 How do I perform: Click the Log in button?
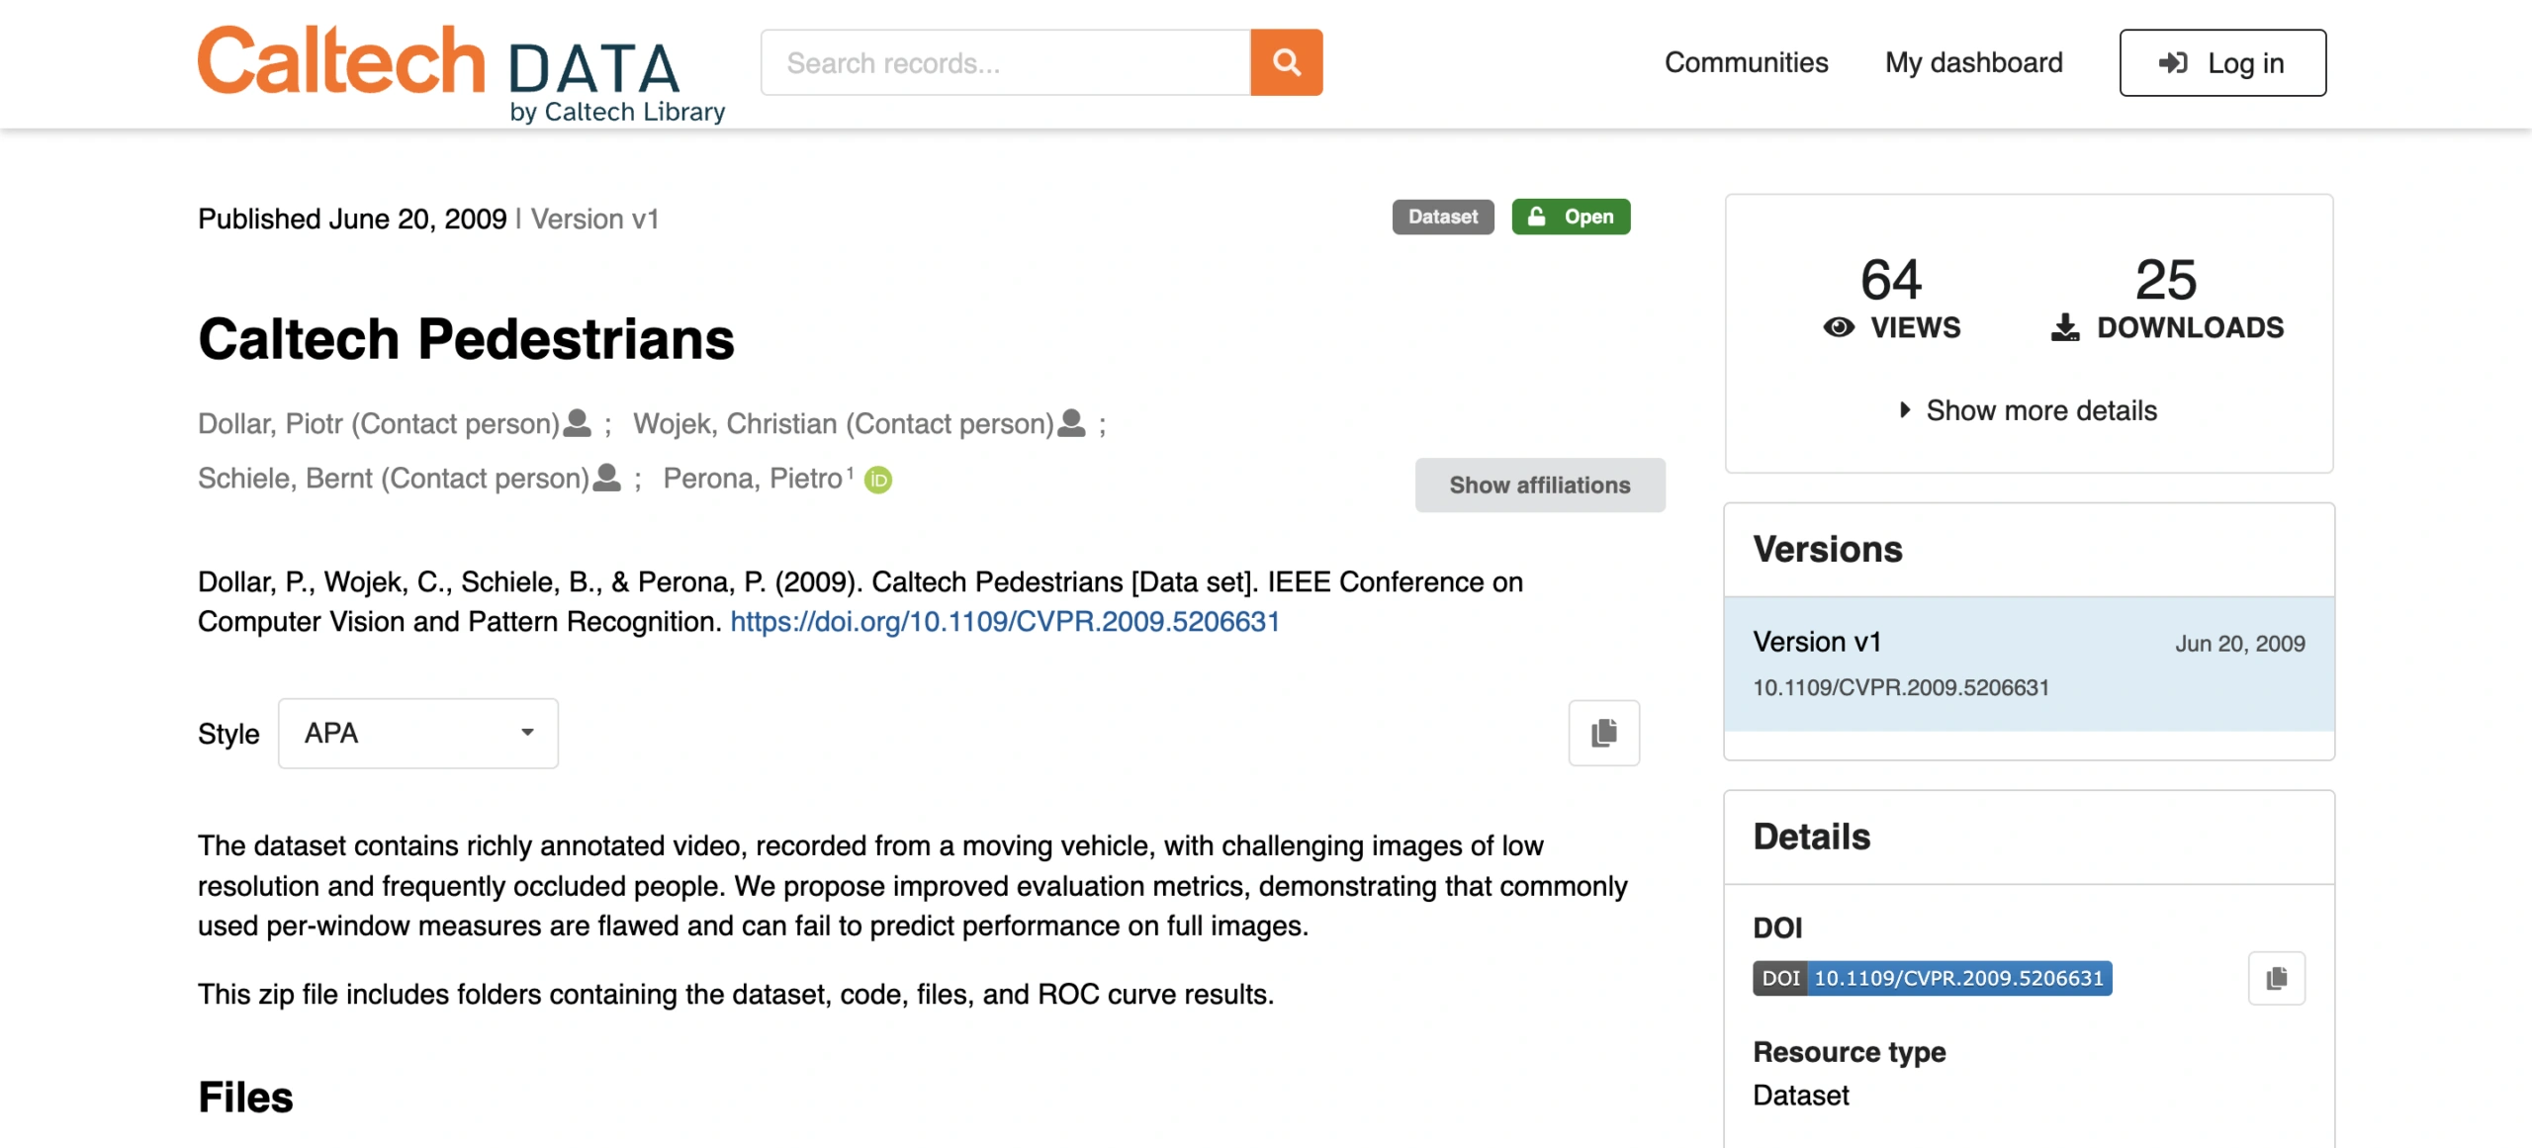click(2222, 62)
